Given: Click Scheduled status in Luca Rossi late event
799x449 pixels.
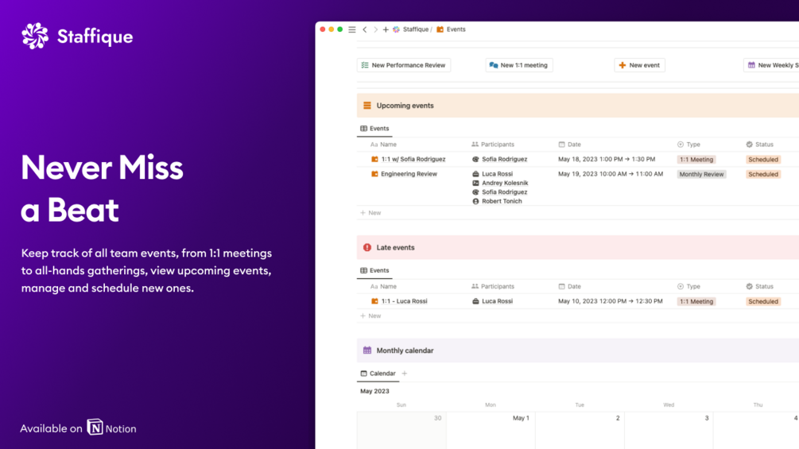Looking at the screenshot, I should (762, 301).
